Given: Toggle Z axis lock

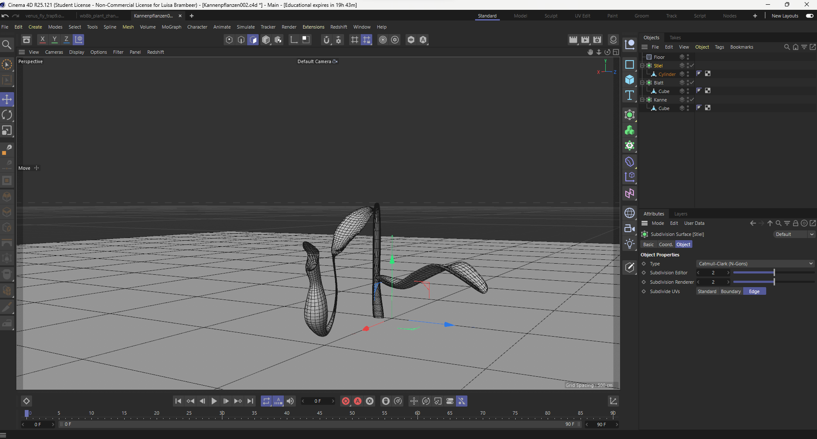Looking at the screenshot, I should coord(66,40).
